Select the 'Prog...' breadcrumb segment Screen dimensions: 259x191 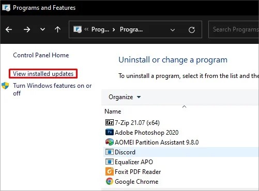(x=100, y=29)
